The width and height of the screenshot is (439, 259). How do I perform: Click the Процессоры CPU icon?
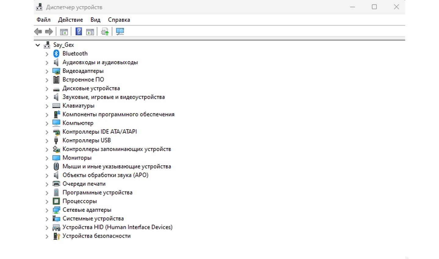pyautogui.click(x=56, y=201)
